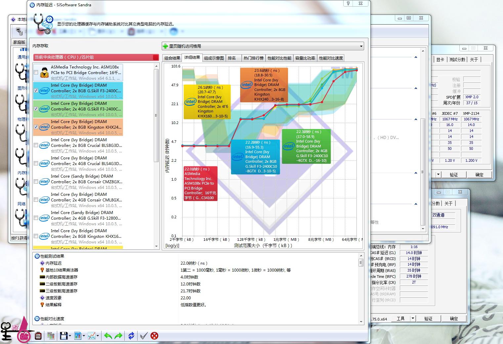Confirm with the gray checkmark icon
This screenshot has height=344, width=503.
[144, 336]
